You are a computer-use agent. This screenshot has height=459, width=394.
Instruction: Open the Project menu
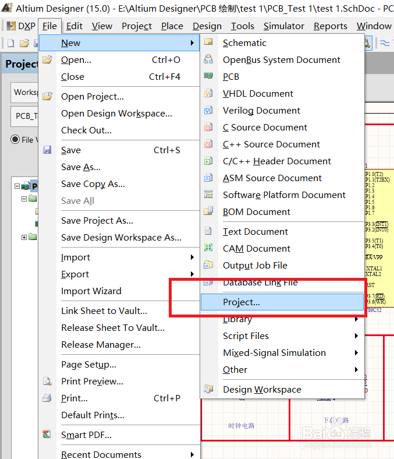137,26
